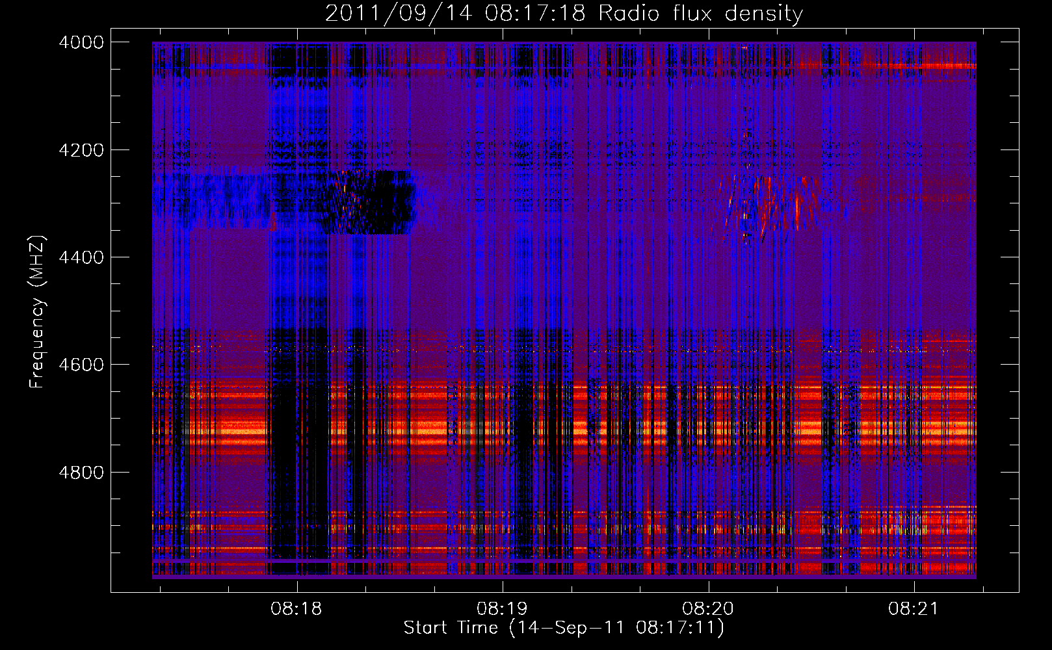1052x650 pixels.
Task: Click the plot title '2011/09/14 08:17:18 Radio flux density'
Action: click(564, 13)
